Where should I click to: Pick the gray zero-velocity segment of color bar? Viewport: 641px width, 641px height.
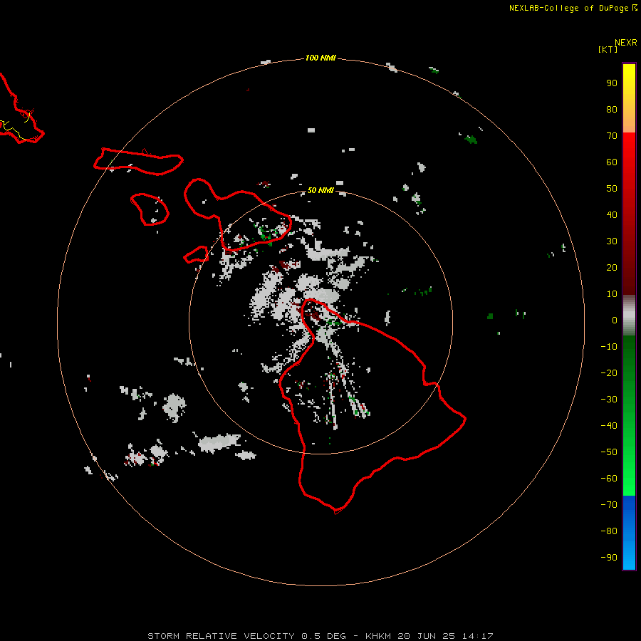point(629,316)
